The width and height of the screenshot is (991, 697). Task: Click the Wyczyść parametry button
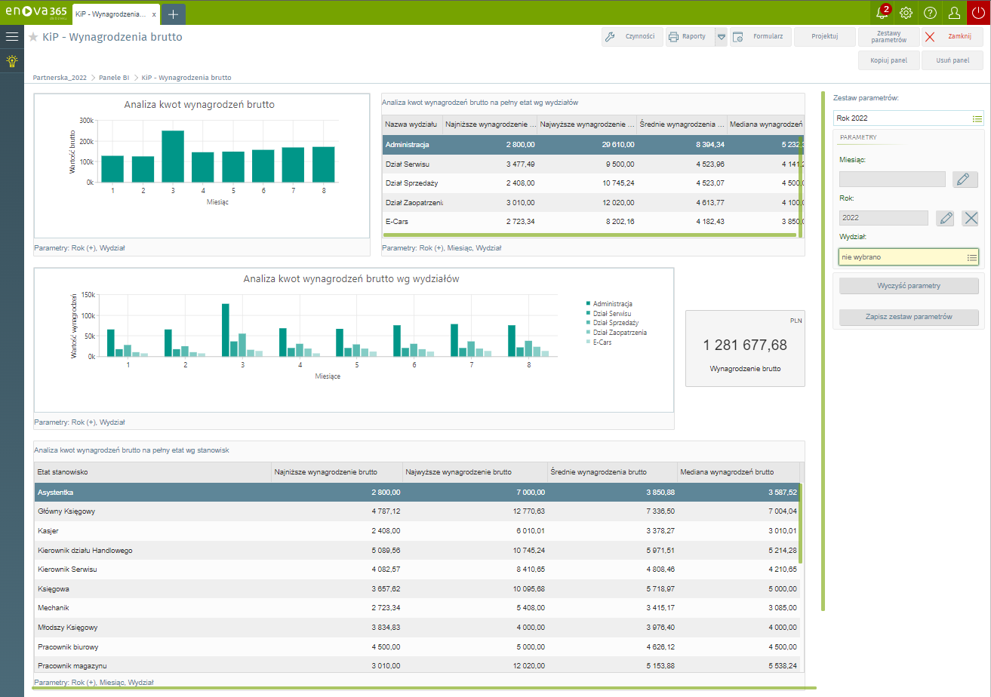click(909, 286)
